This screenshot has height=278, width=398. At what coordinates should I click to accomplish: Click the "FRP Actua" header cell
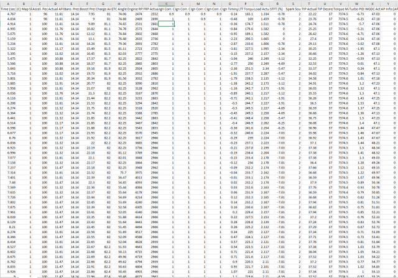150,9
